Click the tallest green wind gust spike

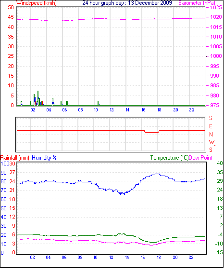point(38,98)
